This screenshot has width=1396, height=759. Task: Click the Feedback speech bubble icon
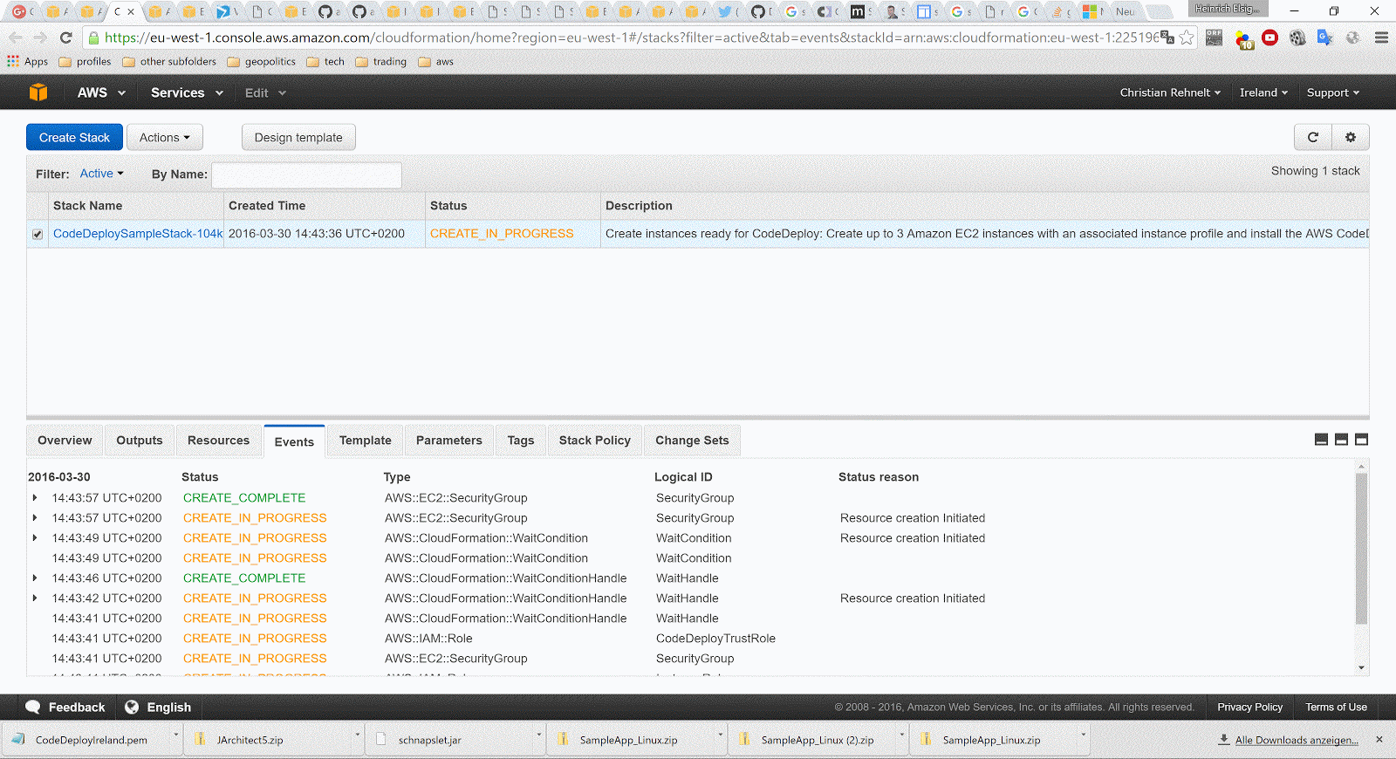click(x=33, y=707)
